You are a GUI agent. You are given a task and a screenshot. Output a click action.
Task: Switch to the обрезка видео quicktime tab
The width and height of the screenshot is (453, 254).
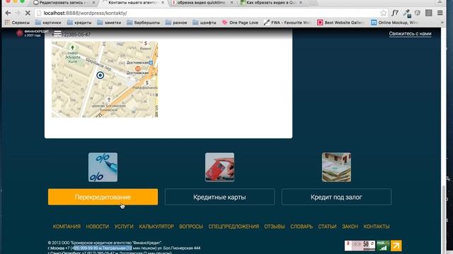[201, 3]
